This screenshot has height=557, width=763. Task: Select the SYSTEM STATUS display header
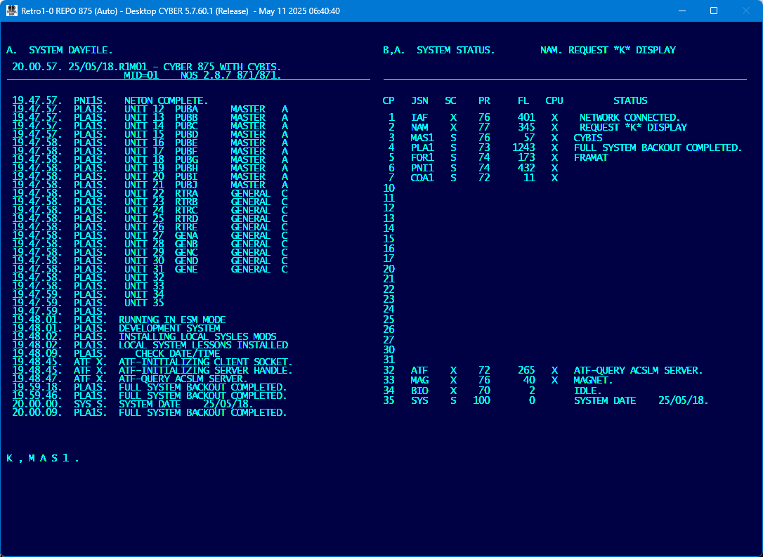[x=455, y=51]
